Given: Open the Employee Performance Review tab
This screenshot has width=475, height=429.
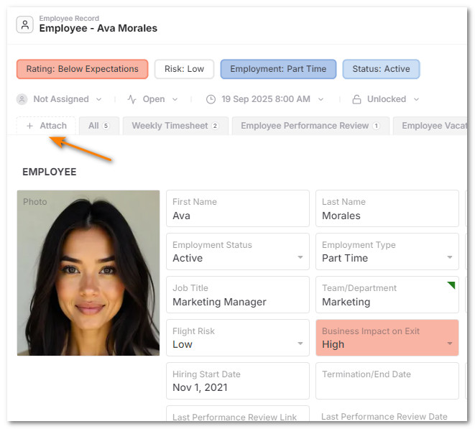Looking at the screenshot, I should coord(310,126).
